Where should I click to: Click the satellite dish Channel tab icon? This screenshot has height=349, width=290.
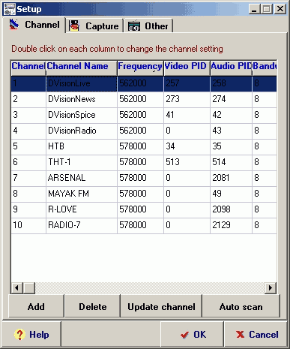pyautogui.click(x=14, y=25)
